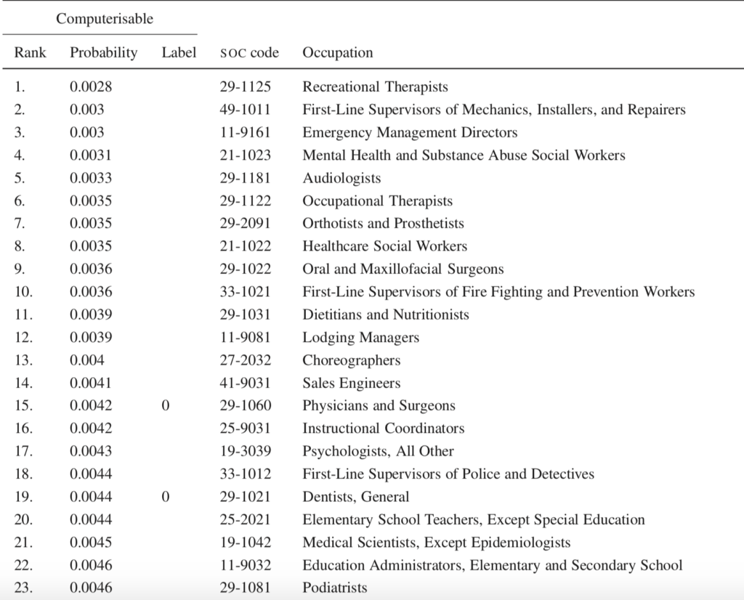
Task: Select Psychologists, All Other
Action: (x=378, y=452)
